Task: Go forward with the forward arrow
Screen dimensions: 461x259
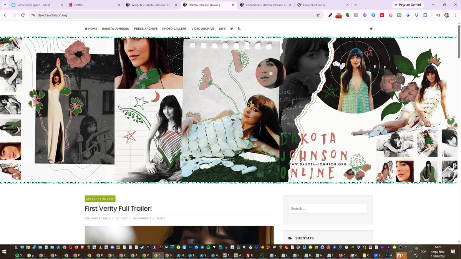Action: [x=14, y=15]
